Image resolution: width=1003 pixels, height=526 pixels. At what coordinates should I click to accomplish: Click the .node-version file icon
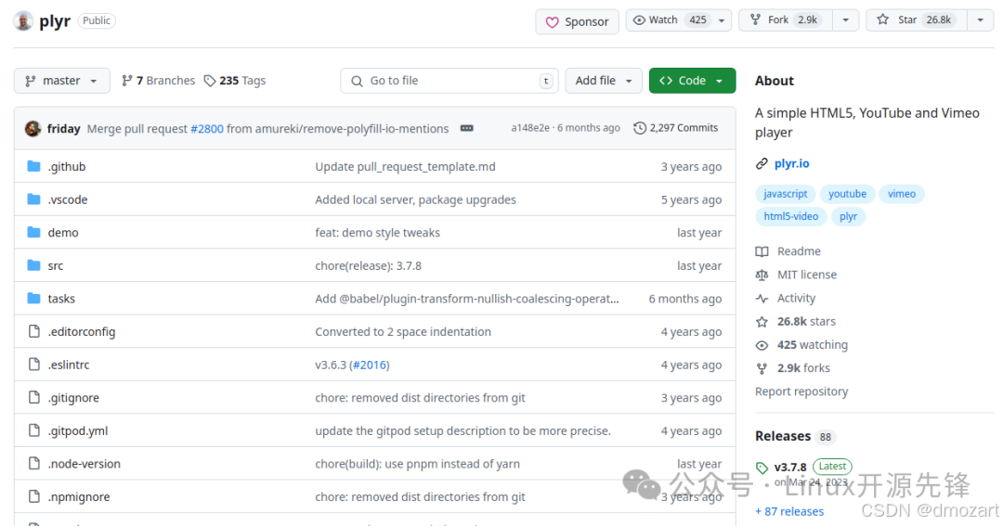[x=34, y=463]
